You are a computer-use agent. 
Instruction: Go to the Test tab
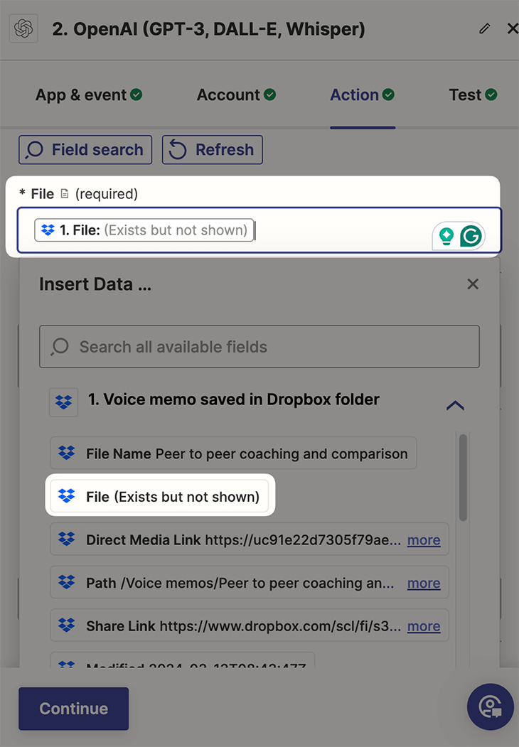coord(473,95)
